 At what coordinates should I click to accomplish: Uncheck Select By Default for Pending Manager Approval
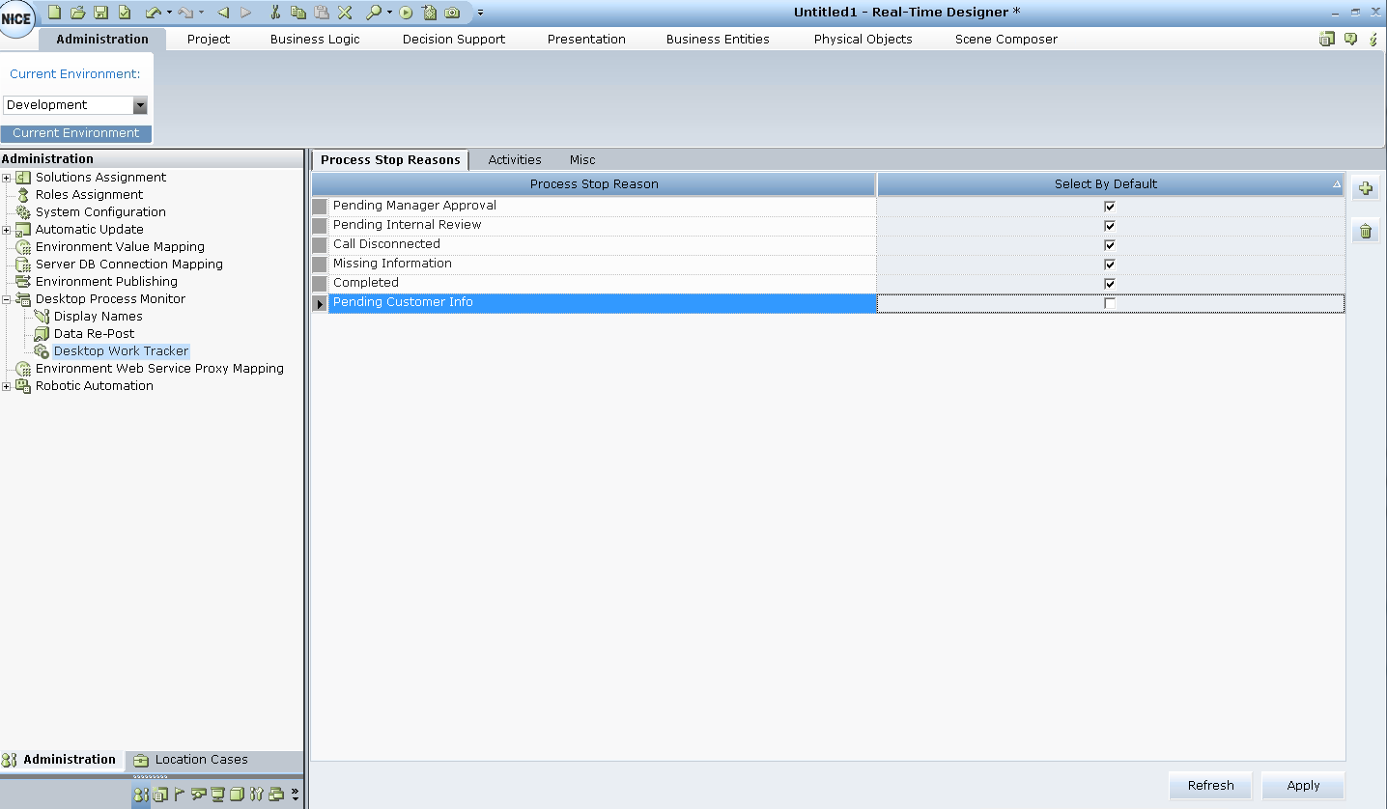[1110, 207]
